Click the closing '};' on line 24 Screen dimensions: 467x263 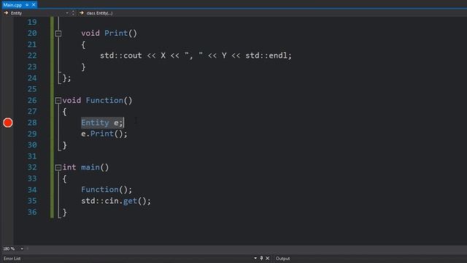67,78
